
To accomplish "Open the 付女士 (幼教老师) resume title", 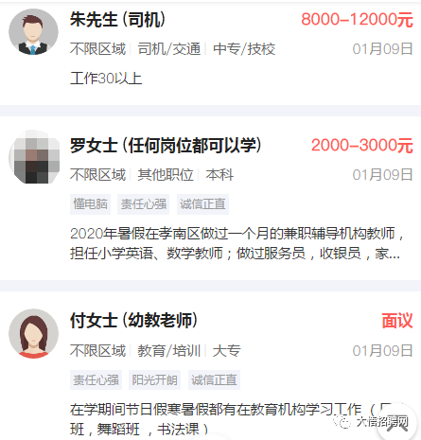I will 133,321.
